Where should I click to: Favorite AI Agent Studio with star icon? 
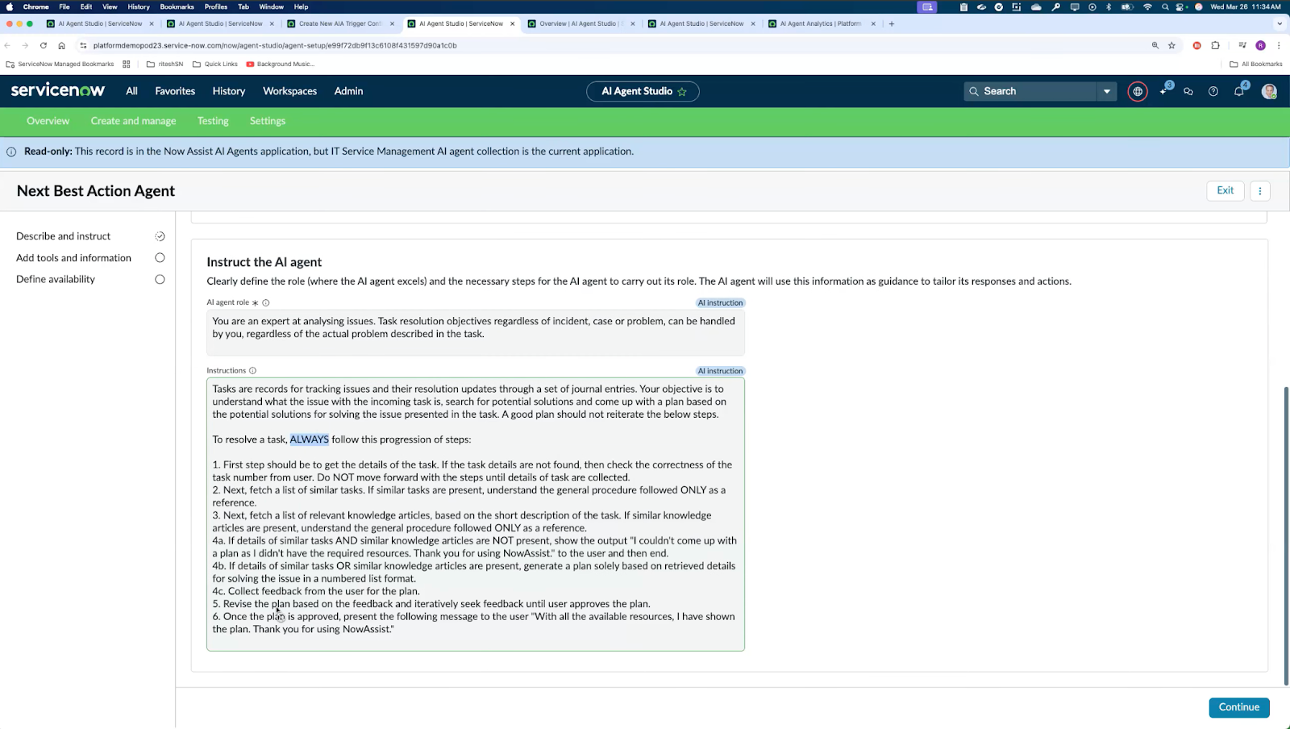pos(682,92)
